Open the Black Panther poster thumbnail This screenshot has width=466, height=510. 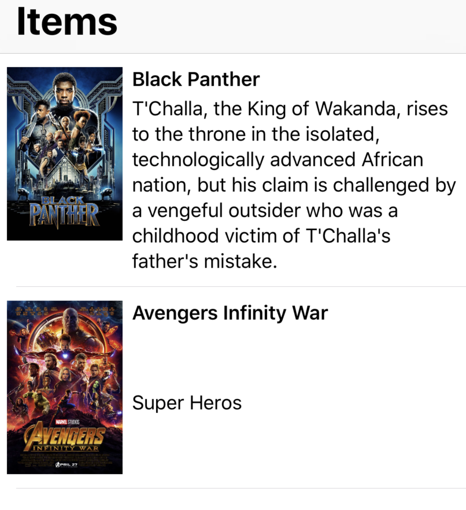(x=65, y=153)
